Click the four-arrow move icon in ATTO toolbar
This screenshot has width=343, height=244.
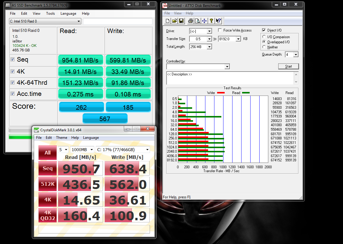pos(204,21)
